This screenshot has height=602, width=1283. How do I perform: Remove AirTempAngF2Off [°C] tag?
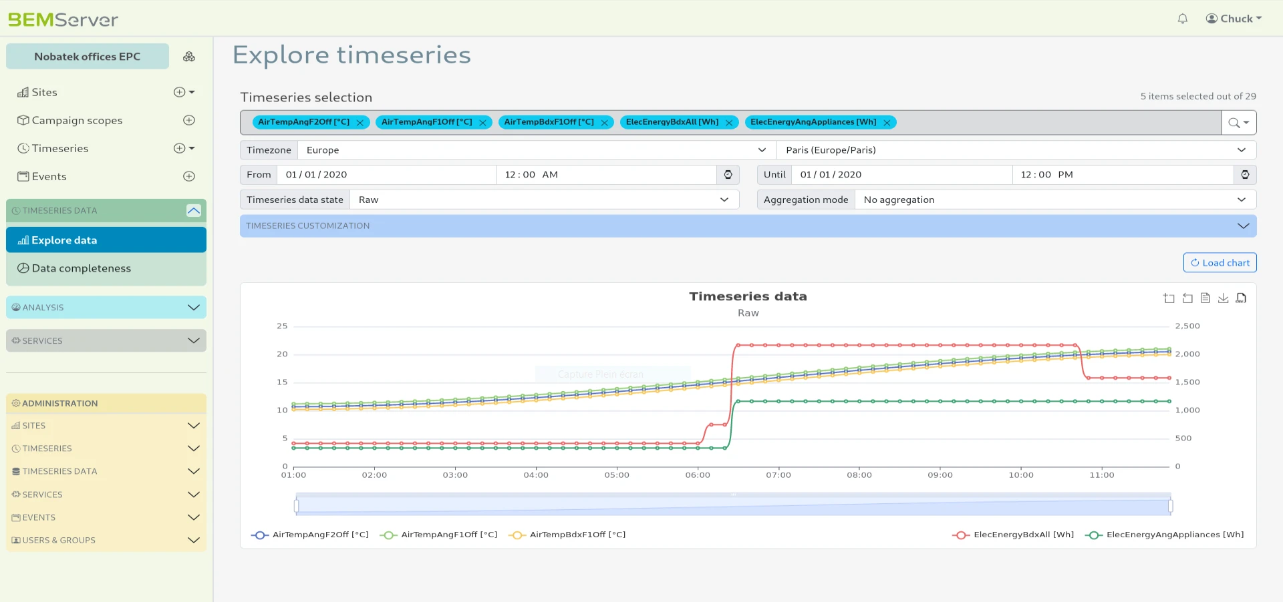(360, 123)
